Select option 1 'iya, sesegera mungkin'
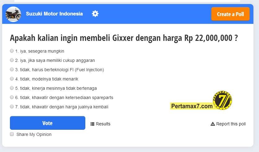Screen dimensions: 259x152 (x=12, y=51)
